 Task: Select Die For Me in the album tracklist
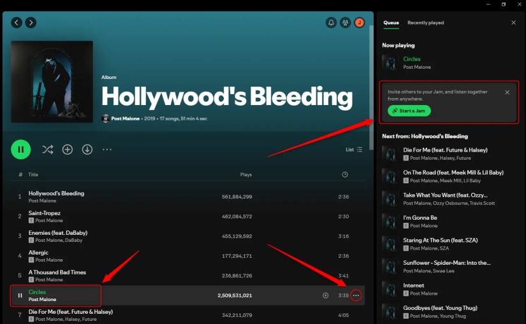(71, 312)
